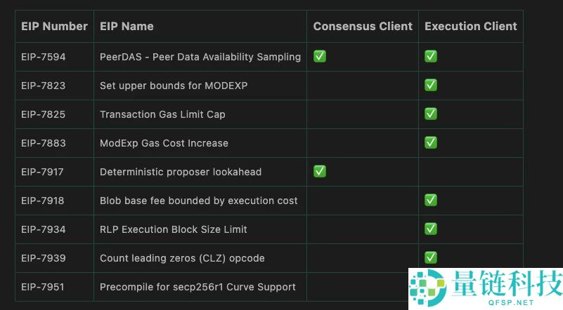Click the Execution Client checkmark for EIP-7883
Screen dimensions: 563x310
(x=431, y=142)
